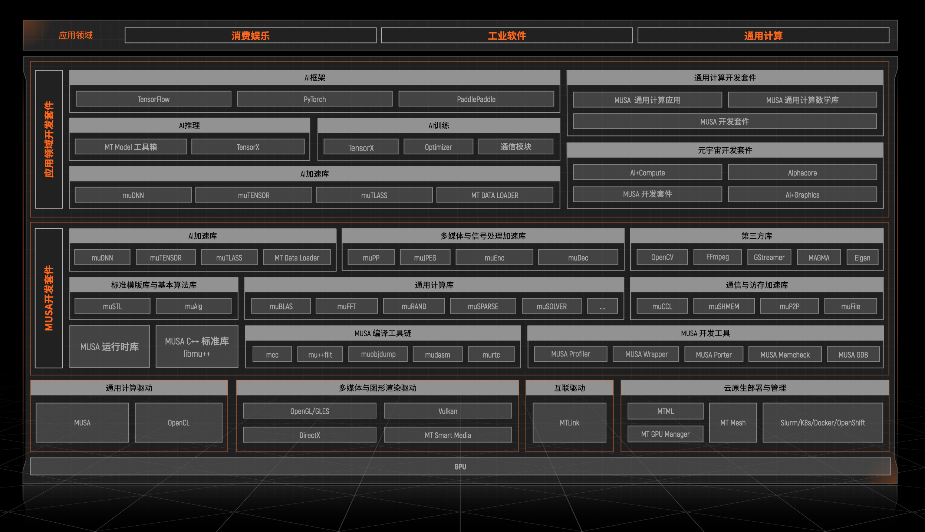
Task: Click the 消费娱乐 tab at top
Action: 250,36
